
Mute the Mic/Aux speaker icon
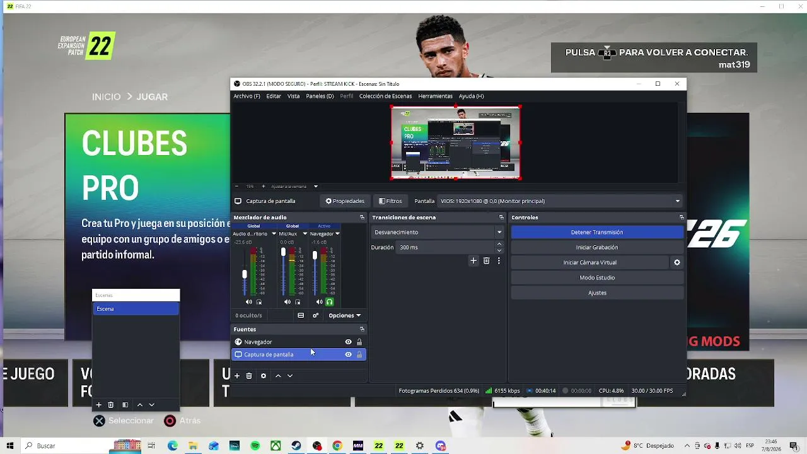[x=289, y=302]
